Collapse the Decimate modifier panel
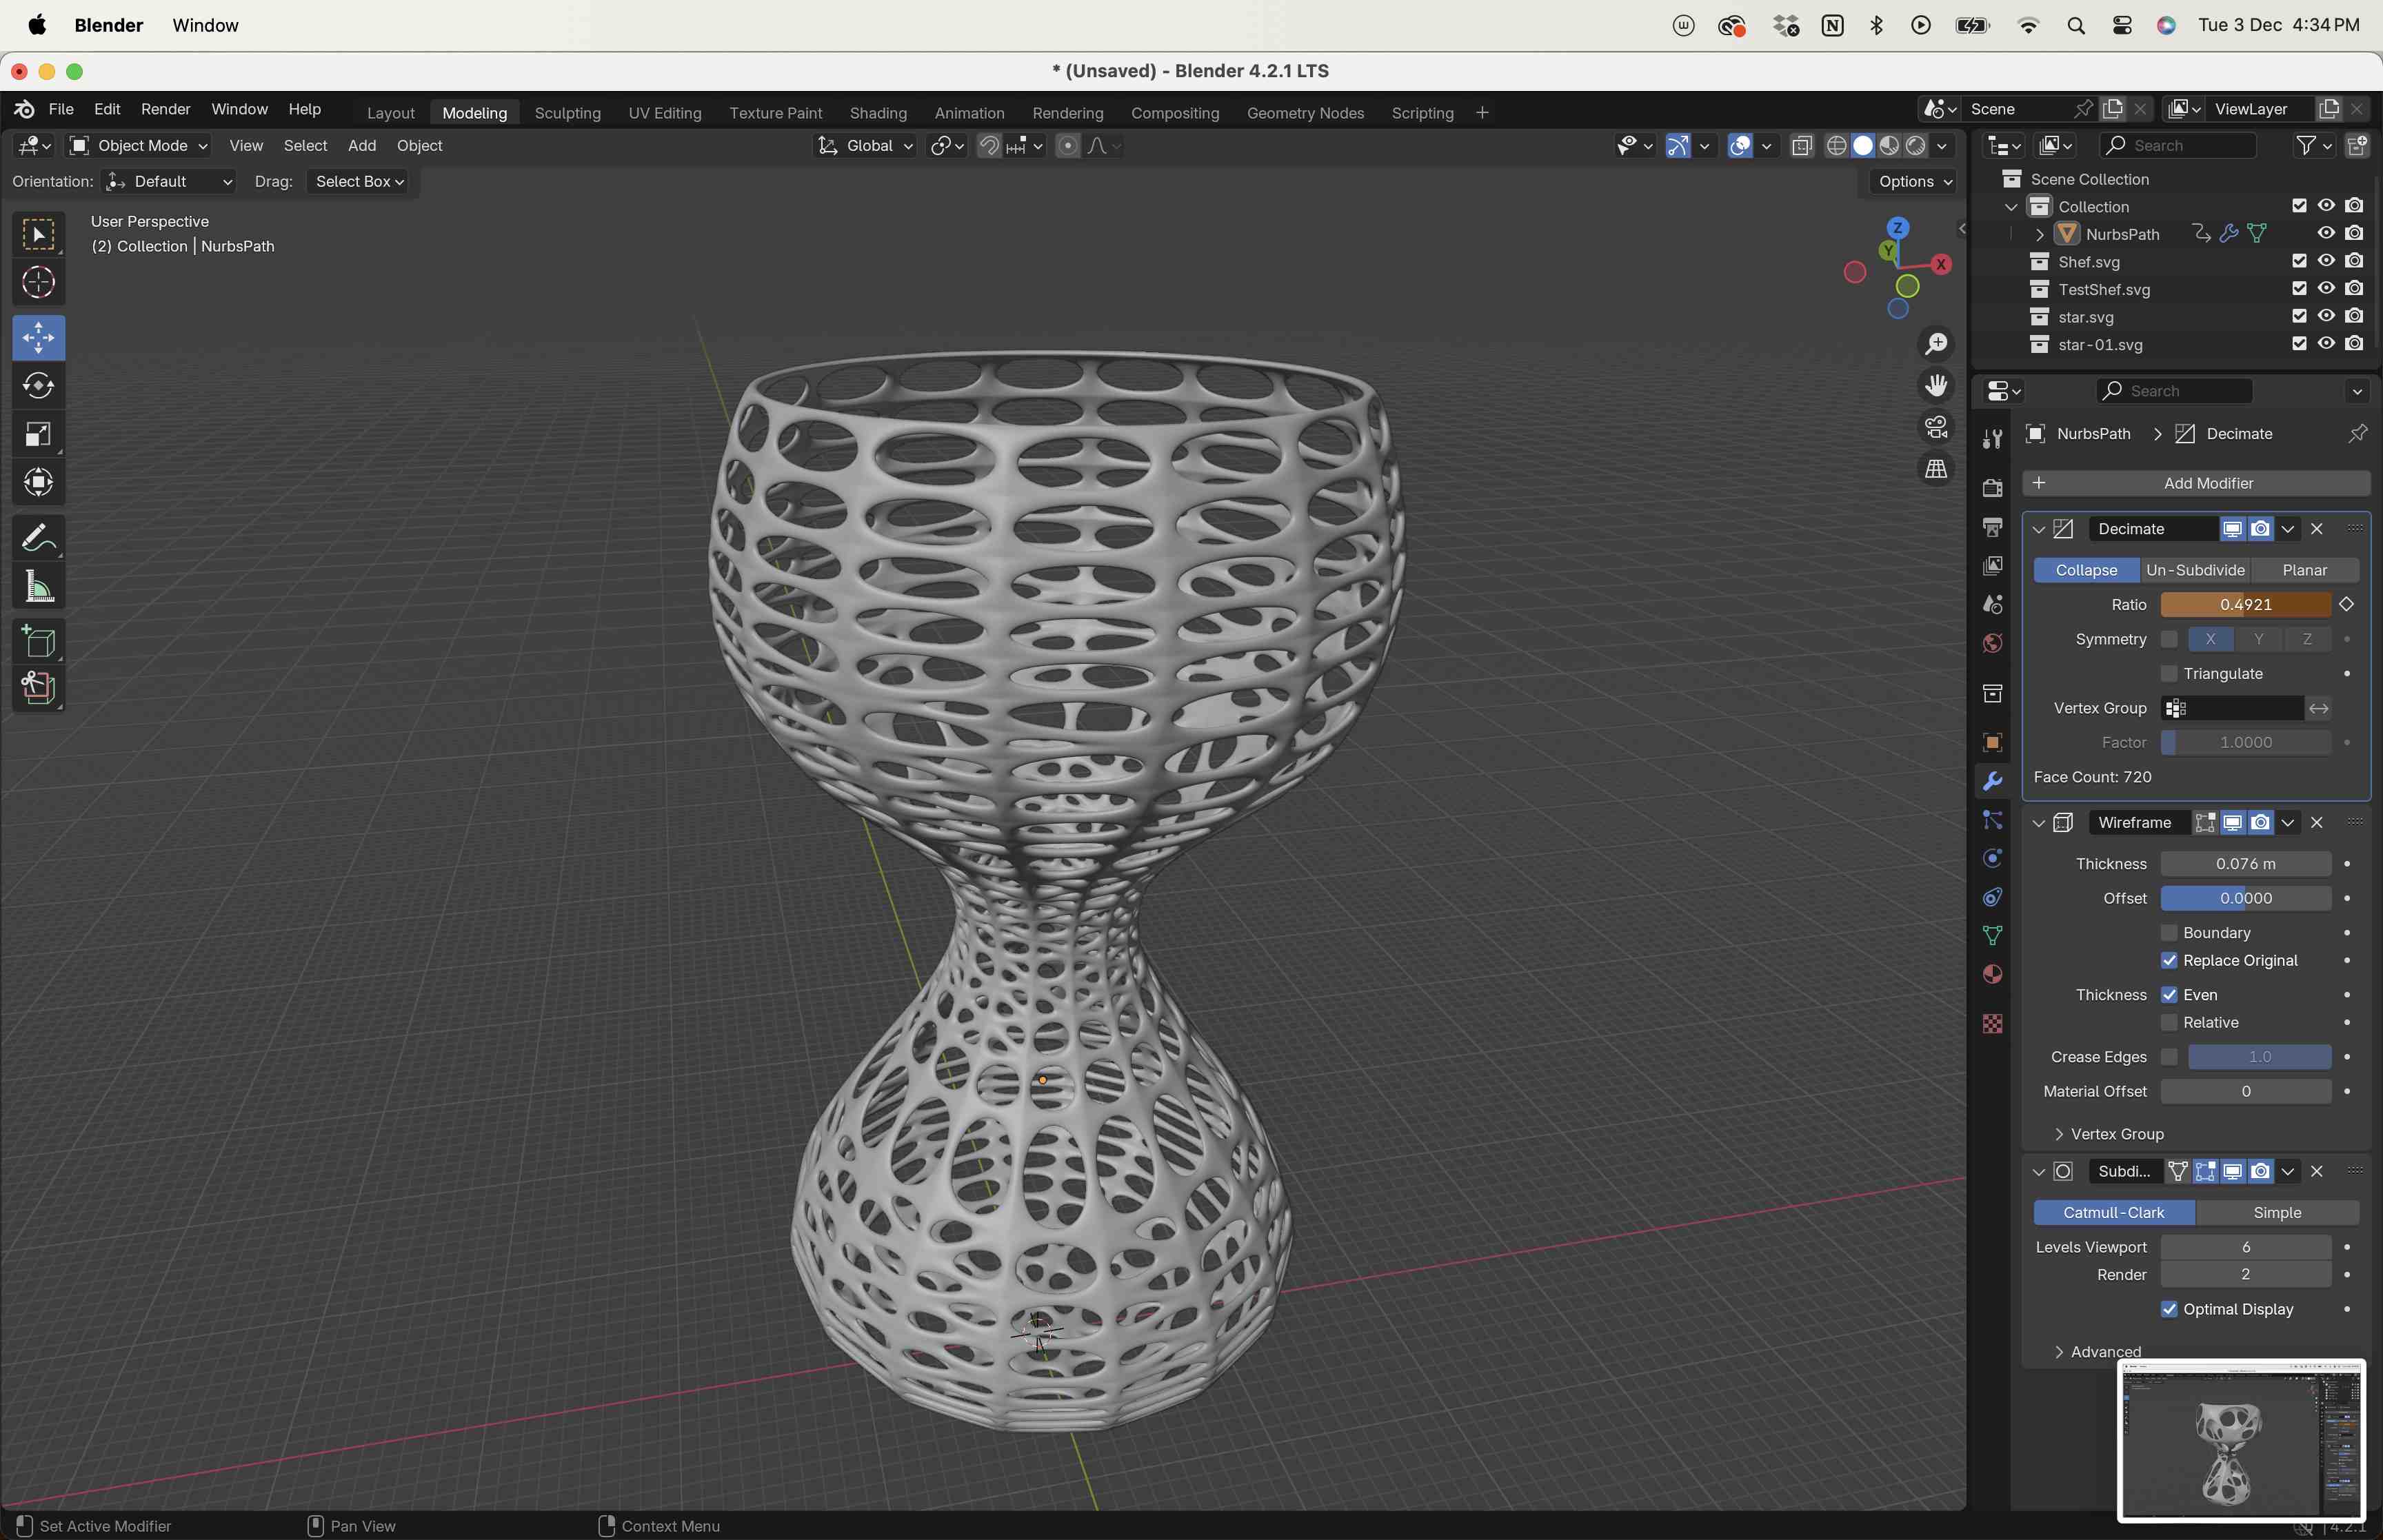Screen dimensions: 2383x1540 pyautogui.click(x=2038, y=530)
